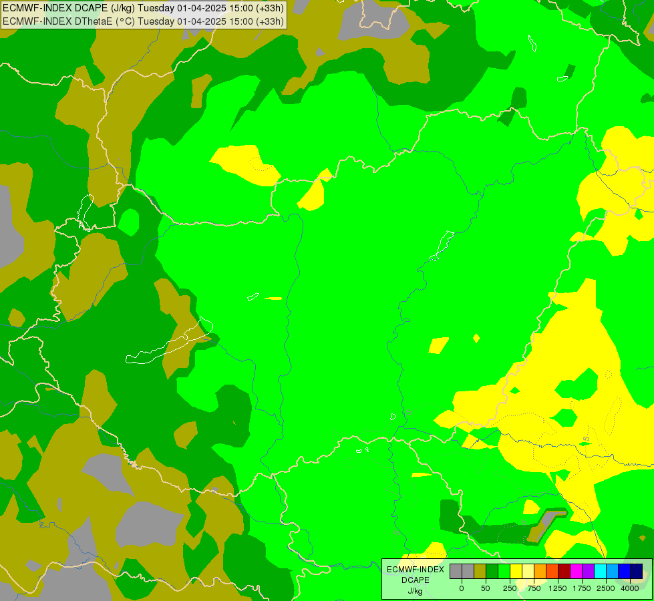Click the '1750' legend scale value

tap(582, 588)
